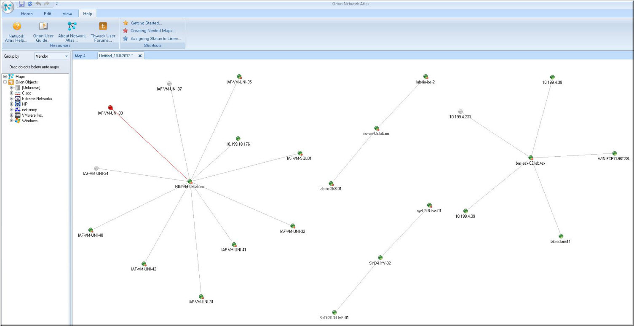Select the SYD-HYV-02 node icon
The height and width of the screenshot is (326, 634).
pos(380,258)
